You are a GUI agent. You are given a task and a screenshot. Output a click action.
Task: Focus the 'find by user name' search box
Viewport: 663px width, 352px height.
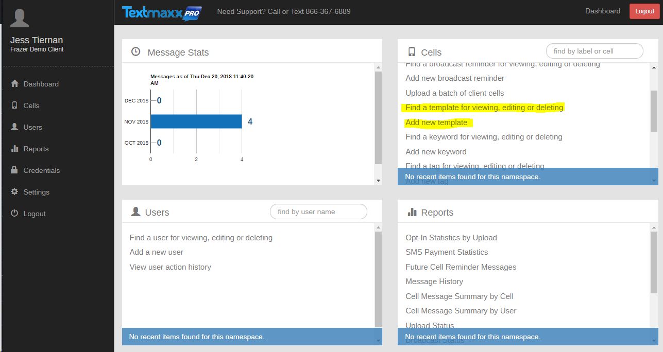click(318, 212)
